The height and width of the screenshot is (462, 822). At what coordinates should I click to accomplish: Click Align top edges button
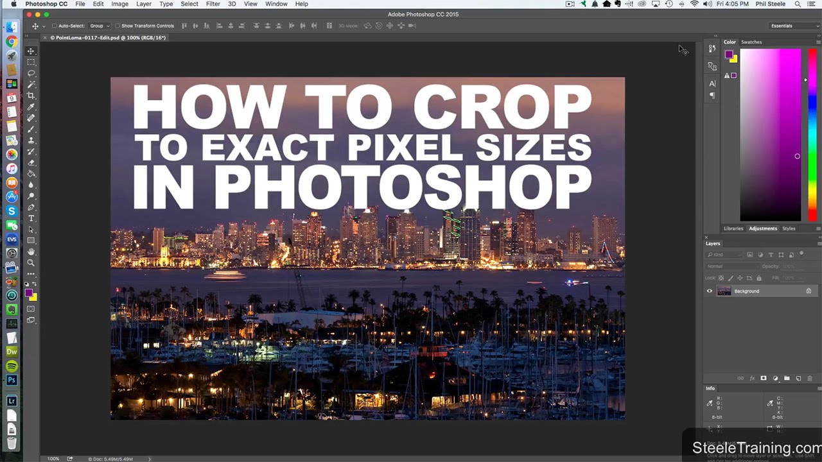[x=185, y=26]
